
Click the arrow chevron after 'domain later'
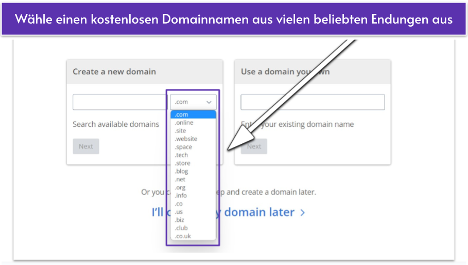[303, 213]
